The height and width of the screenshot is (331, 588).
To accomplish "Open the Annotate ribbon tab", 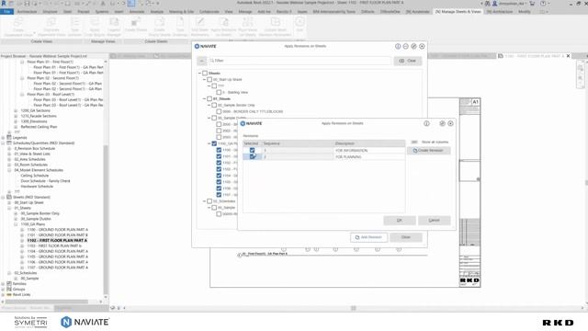I will pos(137,12).
